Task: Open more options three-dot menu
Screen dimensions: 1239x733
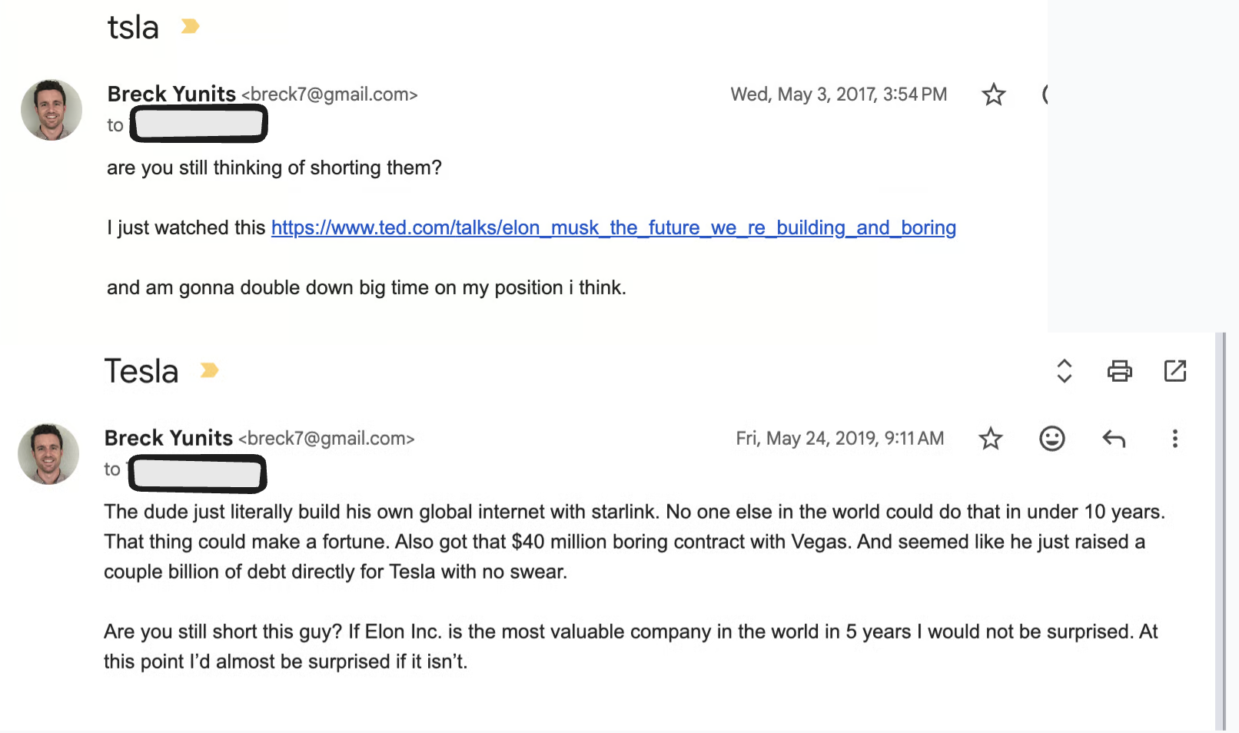Action: pyautogui.click(x=1174, y=439)
